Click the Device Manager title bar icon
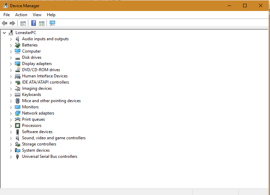Viewport: 270px width, 195px height. pyautogui.click(x=5, y=6)
